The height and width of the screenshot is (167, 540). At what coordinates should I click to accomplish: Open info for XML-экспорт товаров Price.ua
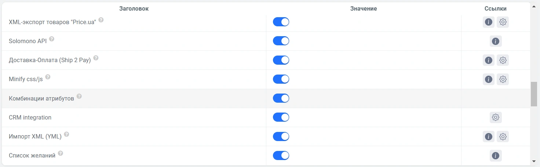point(488,22)
